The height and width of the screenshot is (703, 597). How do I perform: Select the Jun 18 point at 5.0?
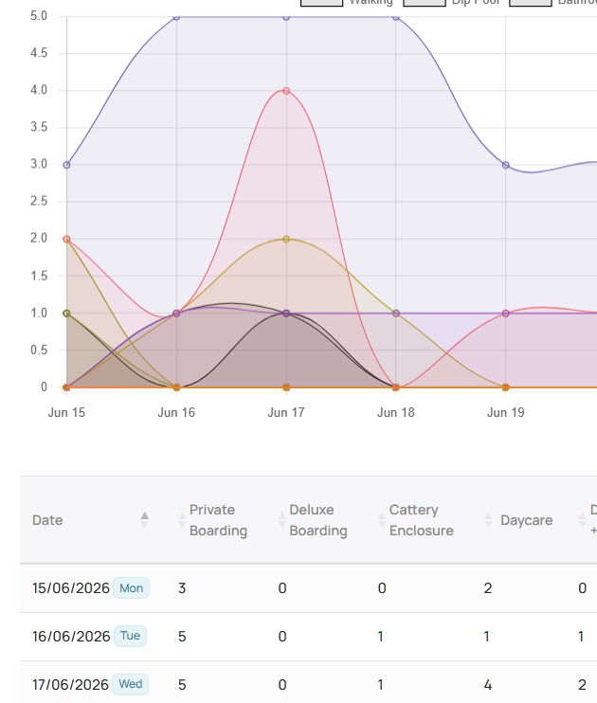[395, 17]
